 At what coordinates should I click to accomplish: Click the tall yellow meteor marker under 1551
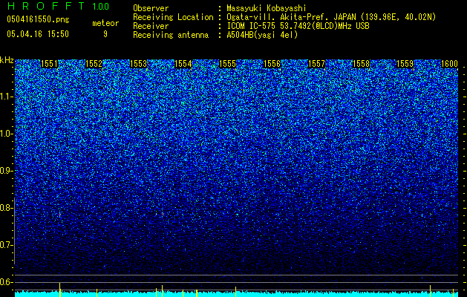click(60, 290)
